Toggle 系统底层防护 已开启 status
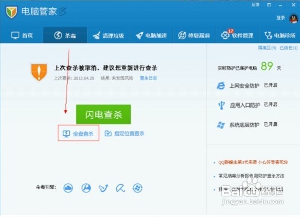 click(x=271, y=124)
